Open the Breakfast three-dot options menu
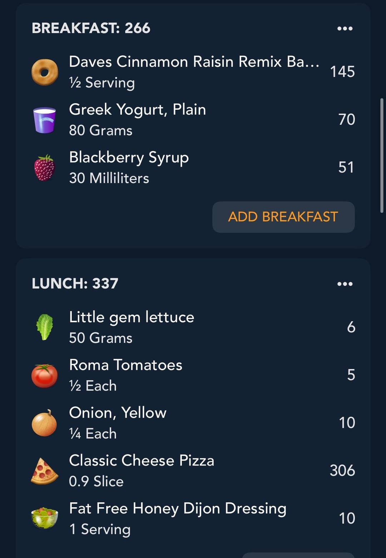 345,29
